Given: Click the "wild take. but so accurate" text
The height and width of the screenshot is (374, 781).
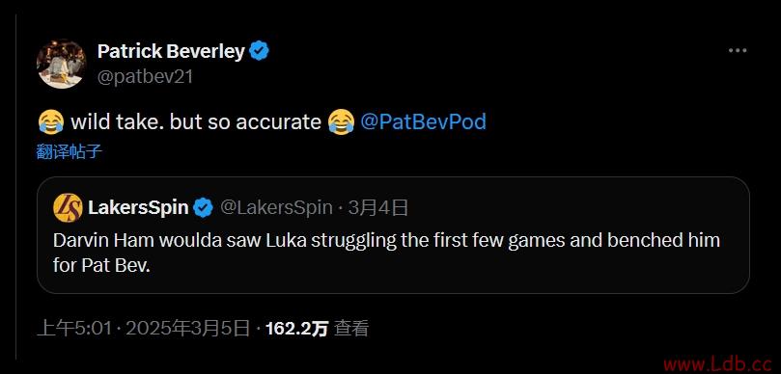Looking at the screenshot, I should [x=196, y=121].
